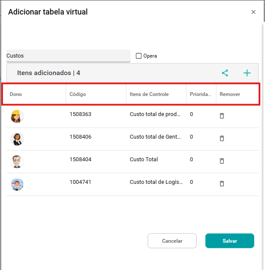Remove item 1508363 using trash icon
The height and width of the screenshot is (270, 265).
[x=222, y=116]
